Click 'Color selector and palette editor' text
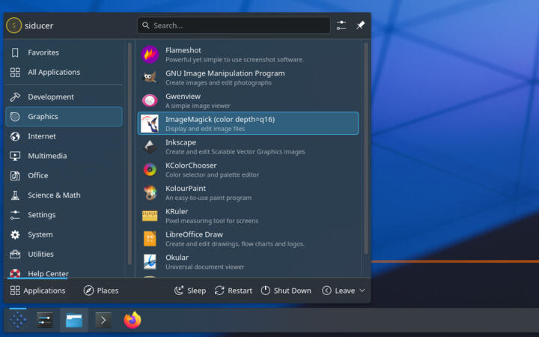 212,174
